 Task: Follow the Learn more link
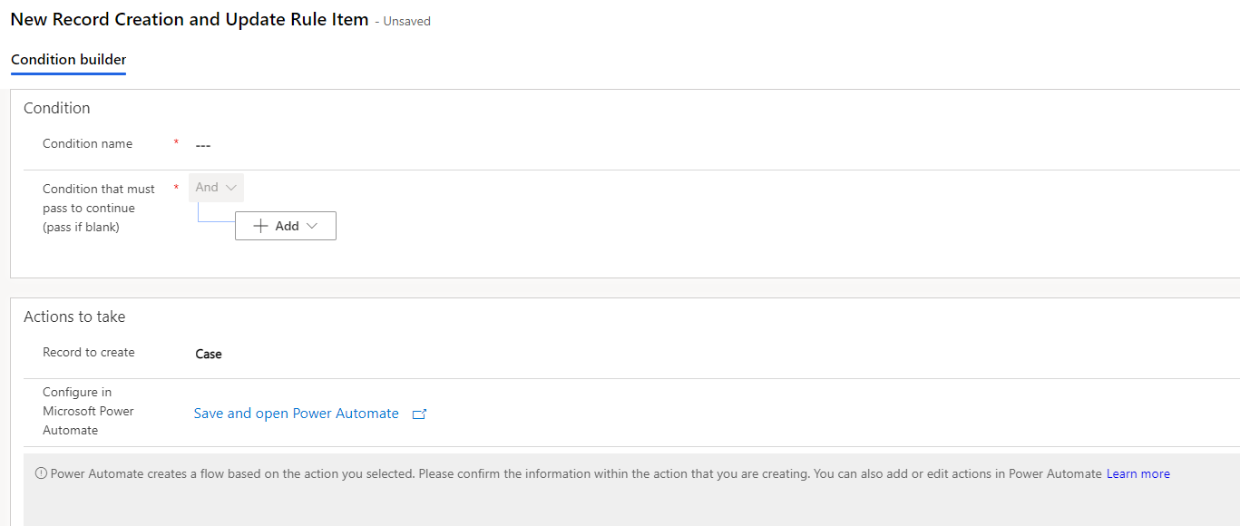(1137, 472)
